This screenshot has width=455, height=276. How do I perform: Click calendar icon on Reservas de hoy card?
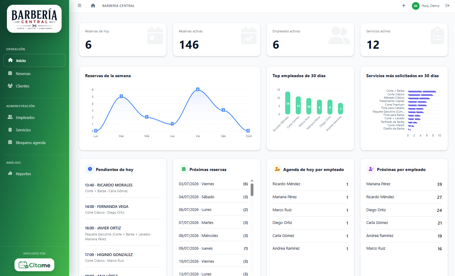[x=155, y=36]
